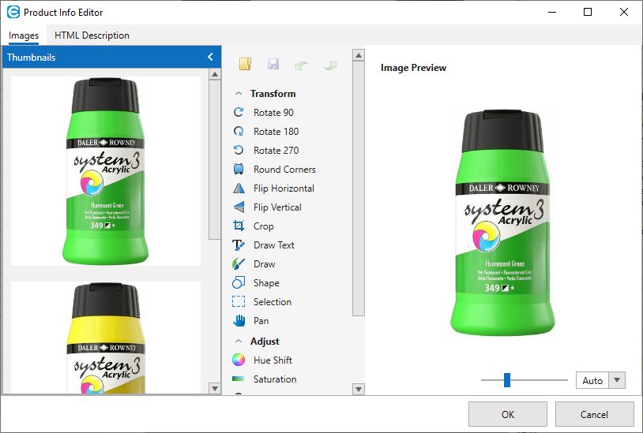Click the open file icon in toolbar
643x433 pixels.
(245, 65)
